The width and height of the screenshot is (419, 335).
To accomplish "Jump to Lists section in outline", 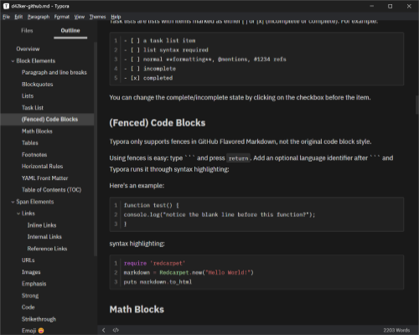I will (28, 95).
